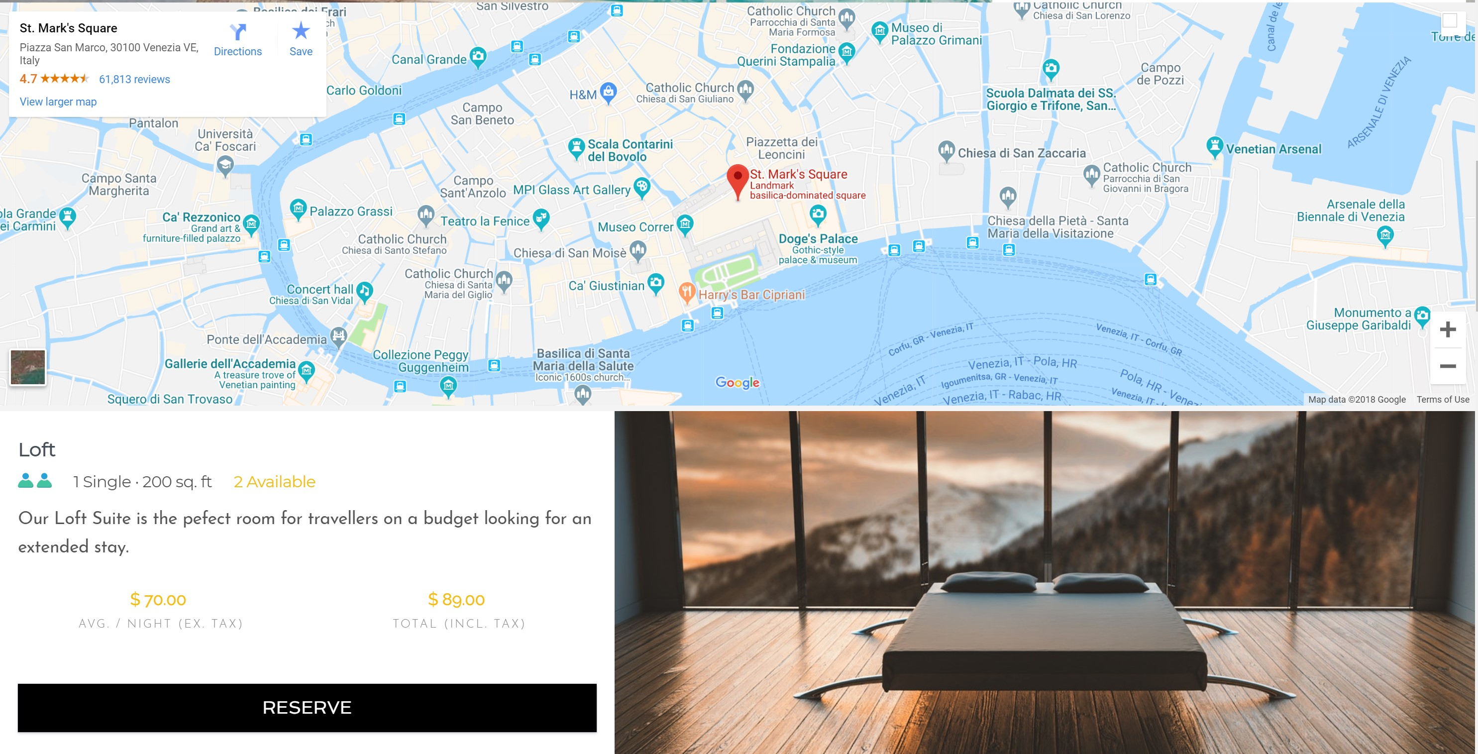Click the View larger map link
This screenshot has width=1478, height=754.
pos(59,102)
